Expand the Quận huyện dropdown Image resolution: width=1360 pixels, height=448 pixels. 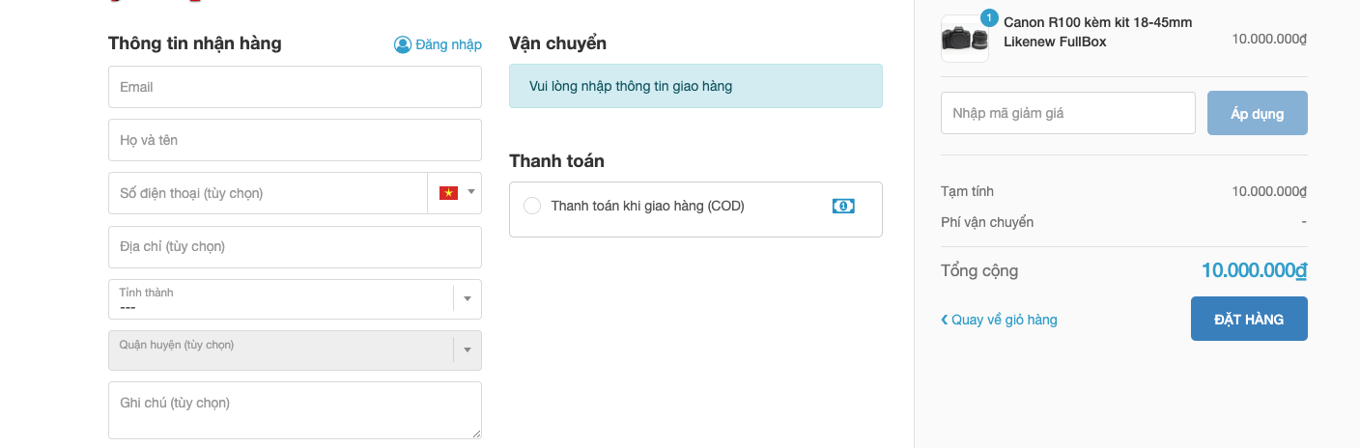467,350
